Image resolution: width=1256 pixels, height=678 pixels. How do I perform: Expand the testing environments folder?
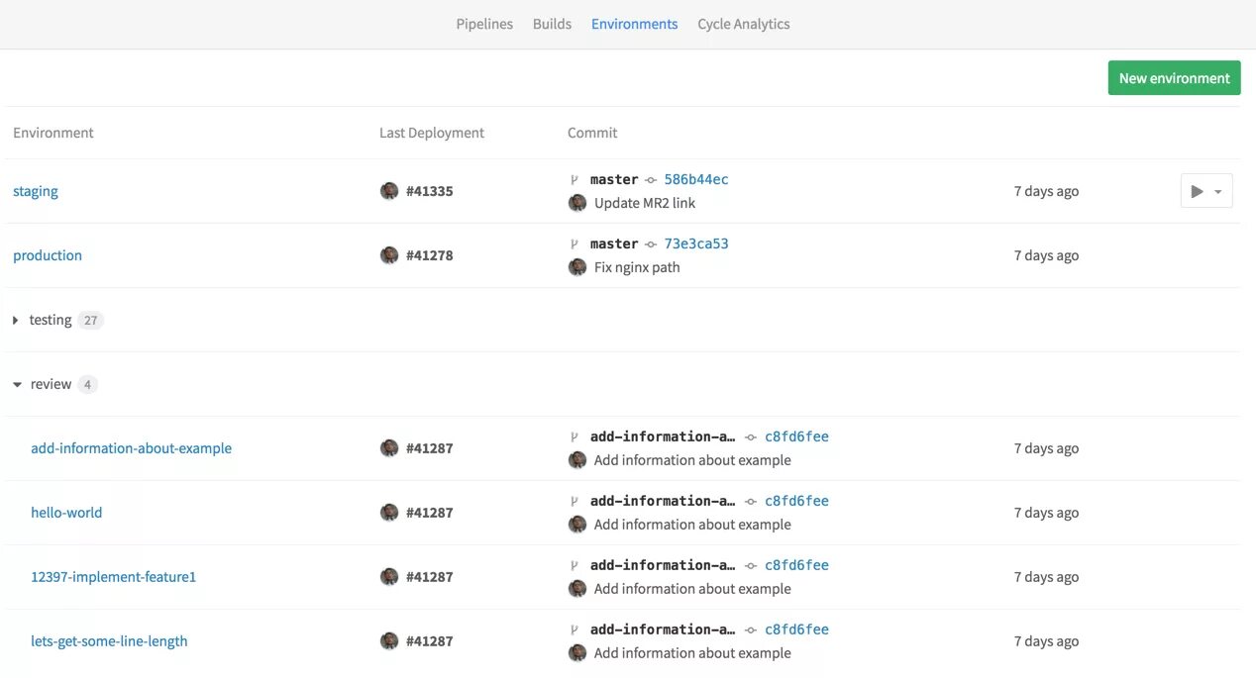[x=16, y=320]
